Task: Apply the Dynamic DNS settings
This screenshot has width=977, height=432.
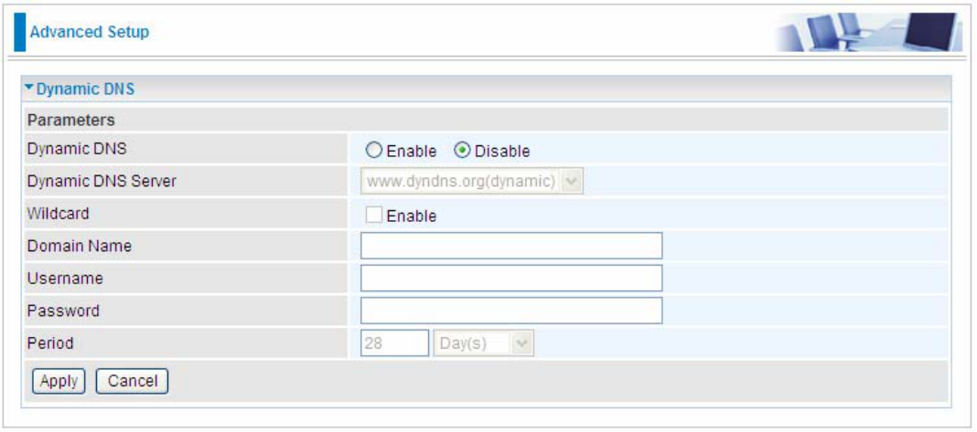Action: pos(59,381)
